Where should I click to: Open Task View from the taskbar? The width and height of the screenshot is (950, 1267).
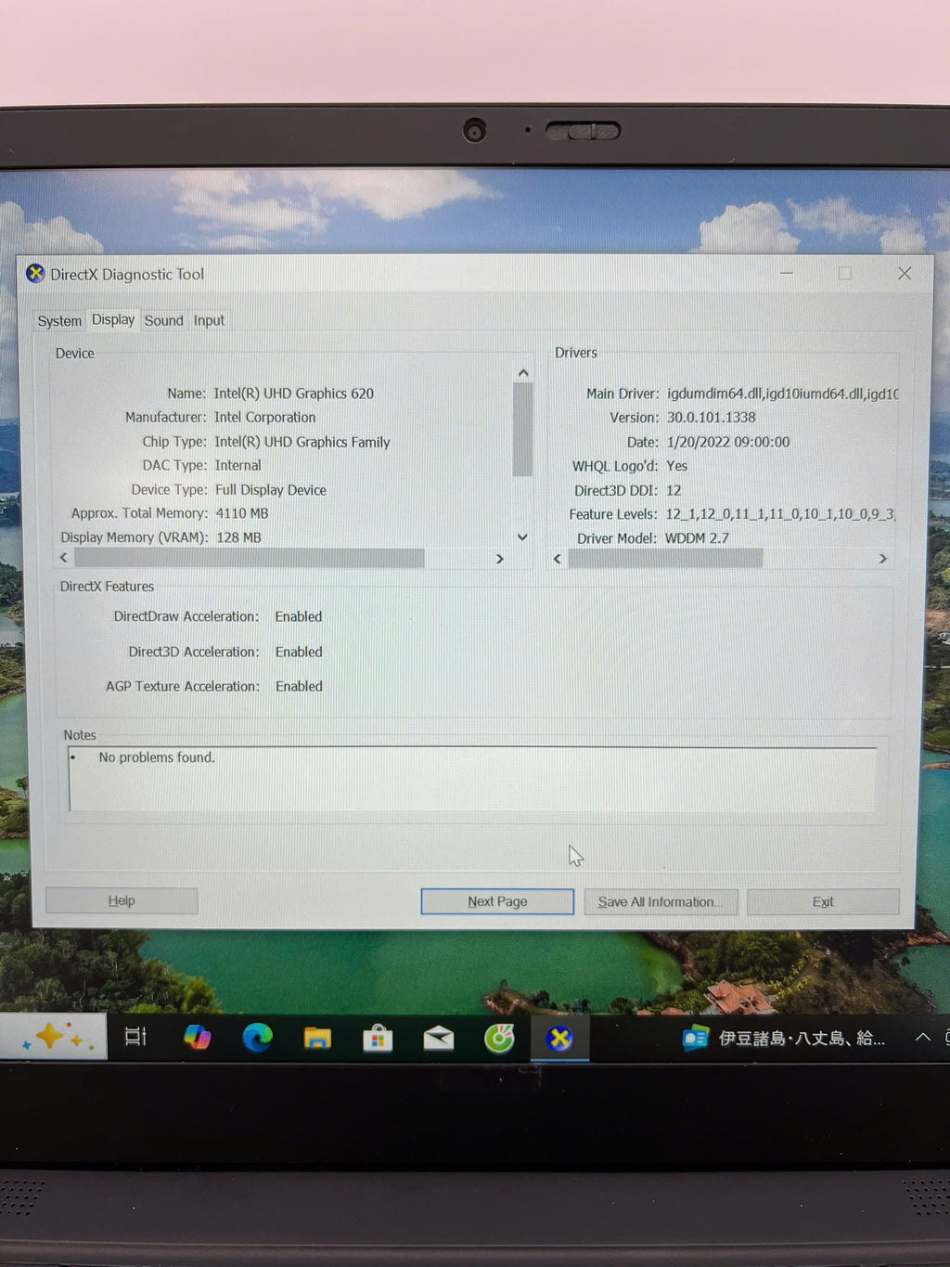[136, 1037]
